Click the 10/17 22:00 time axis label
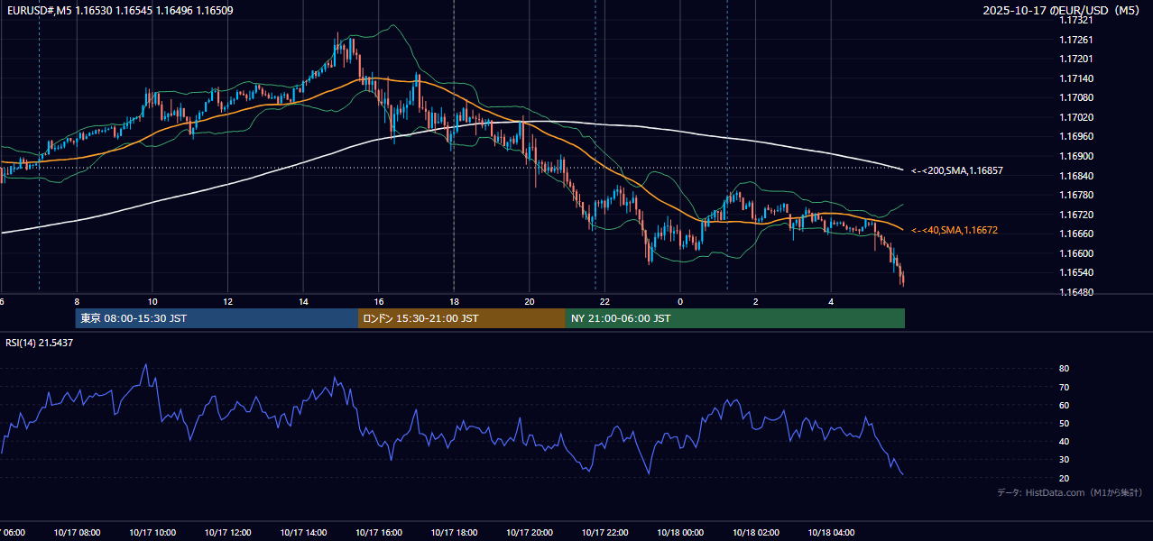The image size is (1153, 541). [x=604, y=532]
